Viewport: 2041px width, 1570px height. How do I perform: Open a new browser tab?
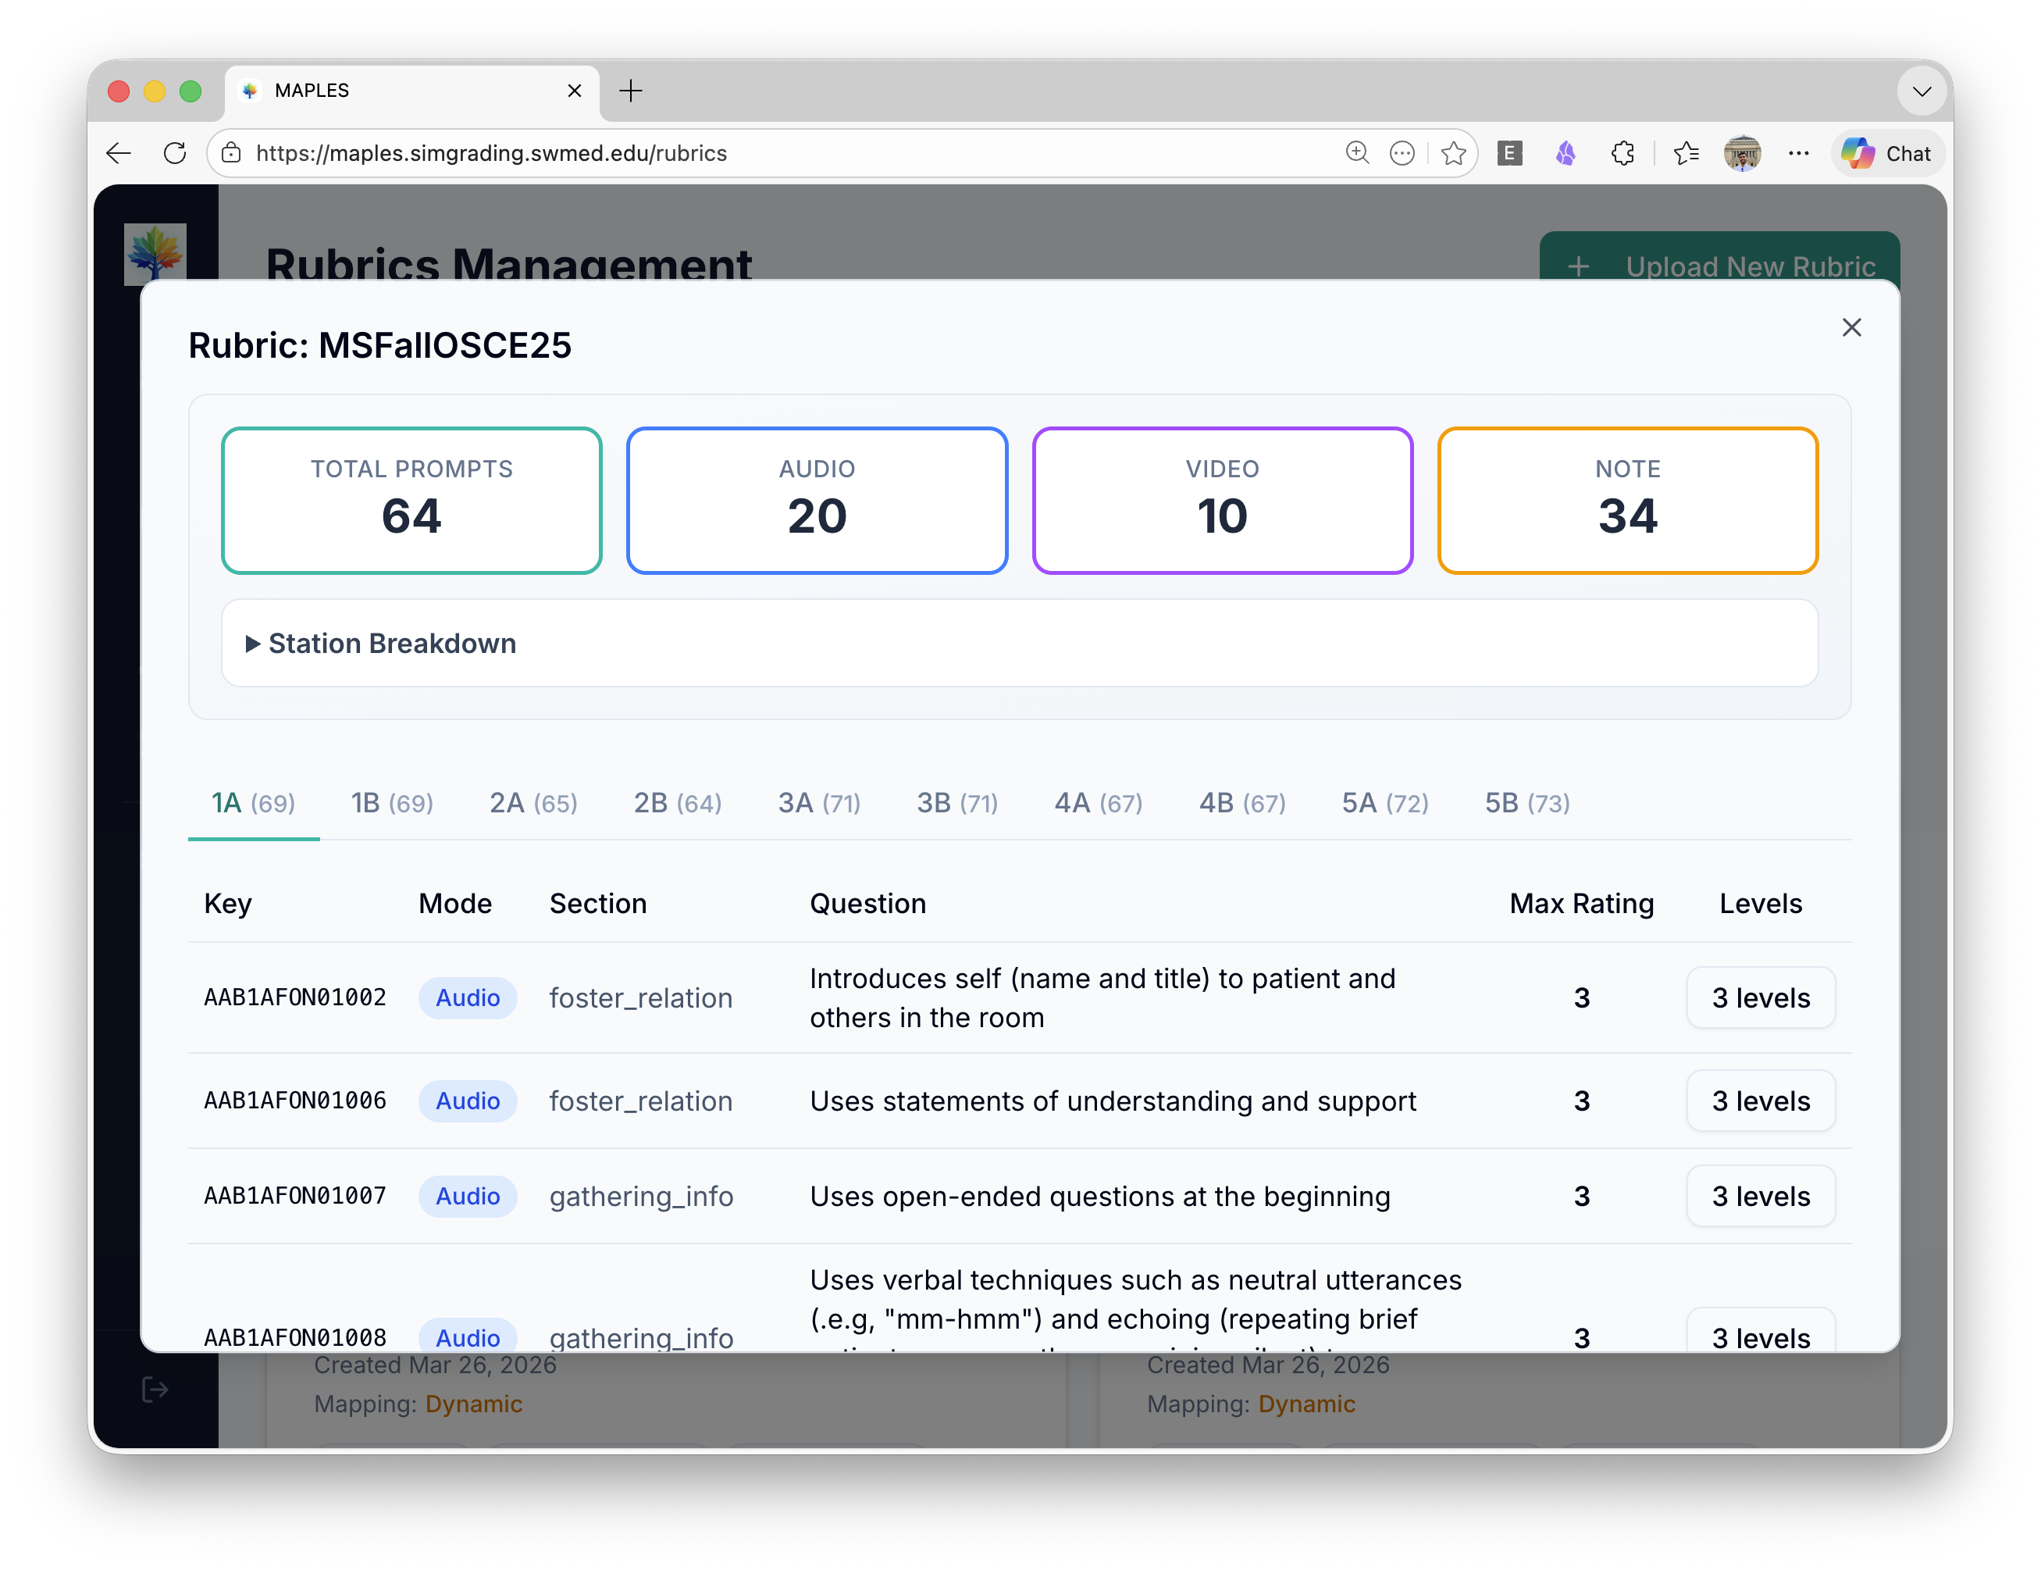632,91
